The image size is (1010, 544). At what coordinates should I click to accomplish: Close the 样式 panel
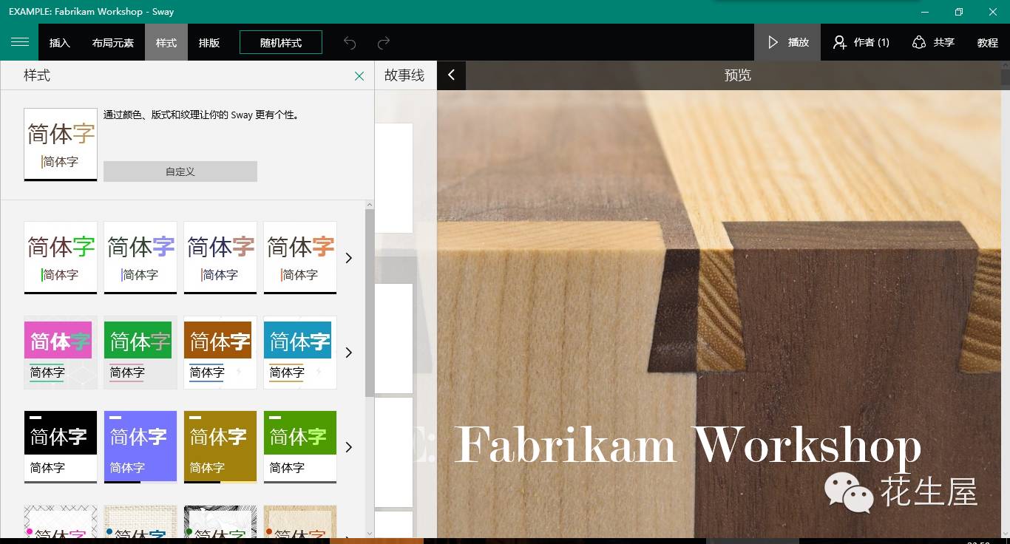[359, 76]
